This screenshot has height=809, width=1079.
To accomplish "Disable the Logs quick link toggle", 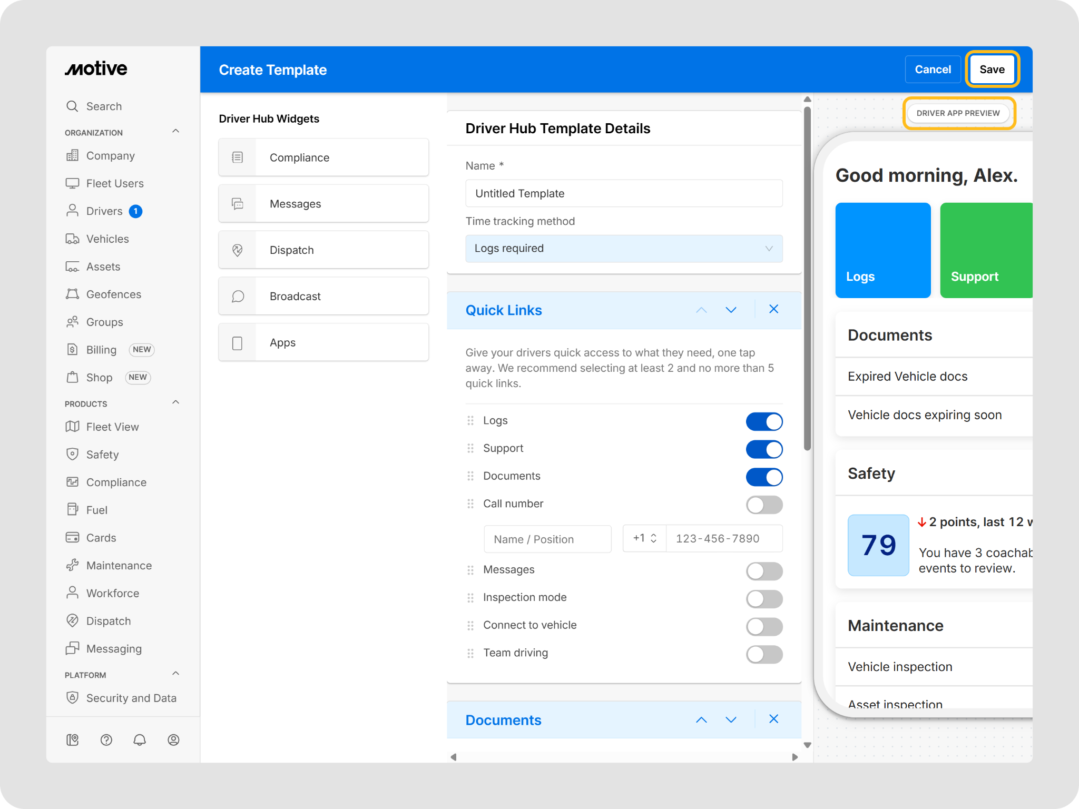I will click(764, 421).
